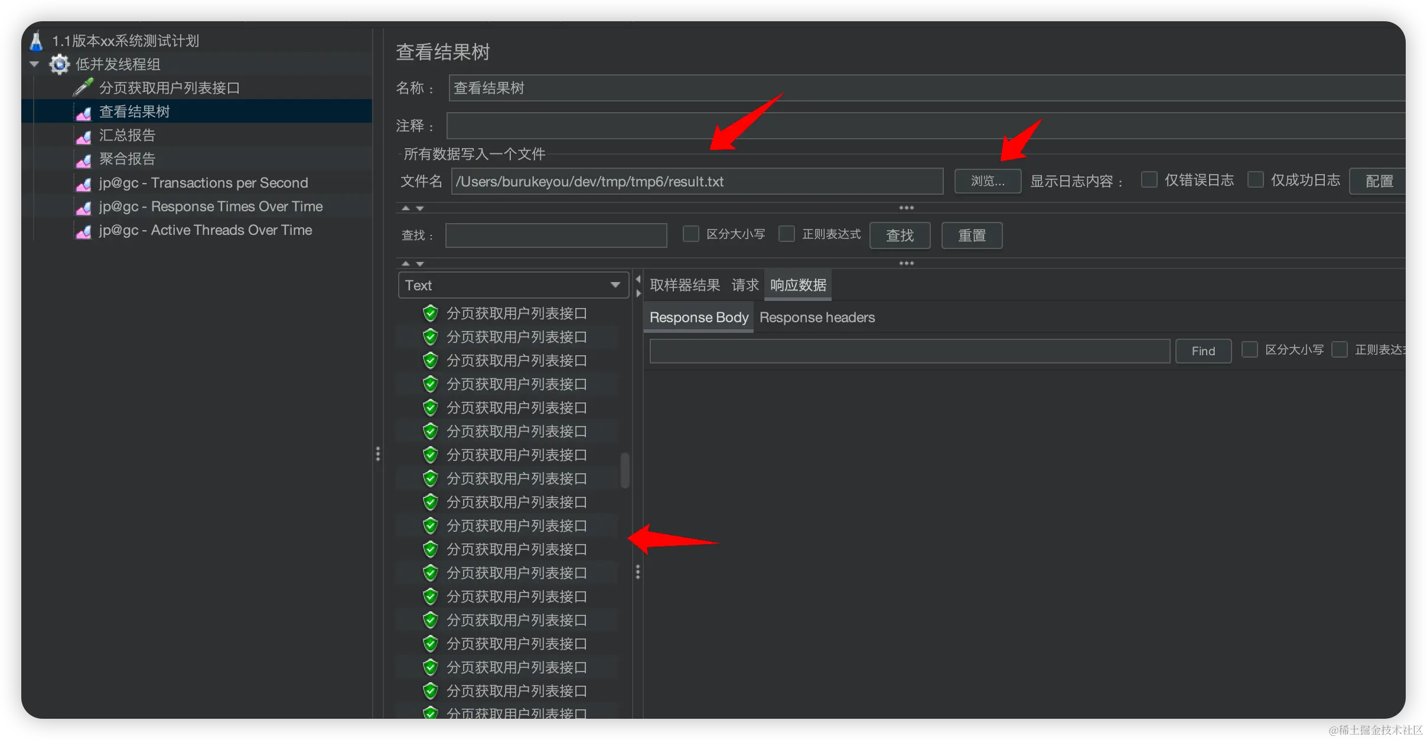Click the Find button
Image resolution: width=1427 pixels, height=740 pixels.
(x=1203, y=351)
